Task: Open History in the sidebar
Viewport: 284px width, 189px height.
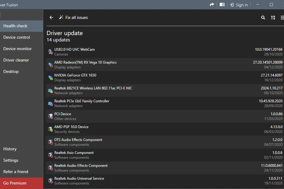Action: point(21,149)
